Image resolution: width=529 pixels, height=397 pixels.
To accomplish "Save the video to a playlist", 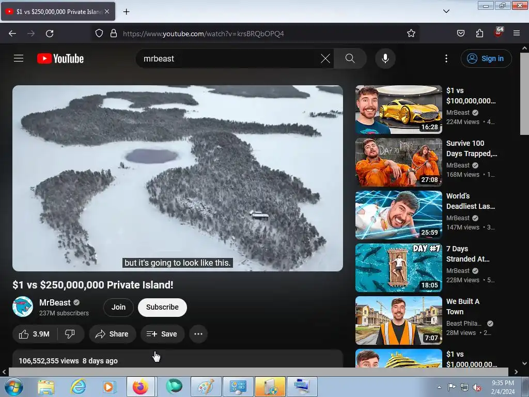I will click(x=162, y=334).
